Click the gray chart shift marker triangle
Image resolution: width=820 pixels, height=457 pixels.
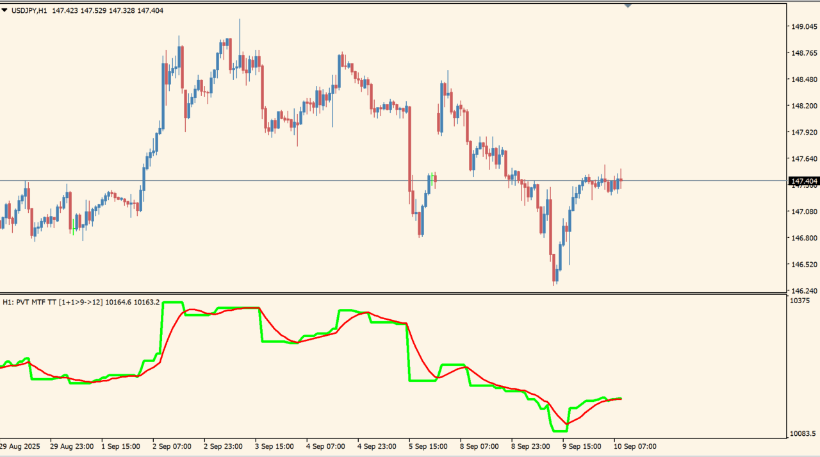628,5
